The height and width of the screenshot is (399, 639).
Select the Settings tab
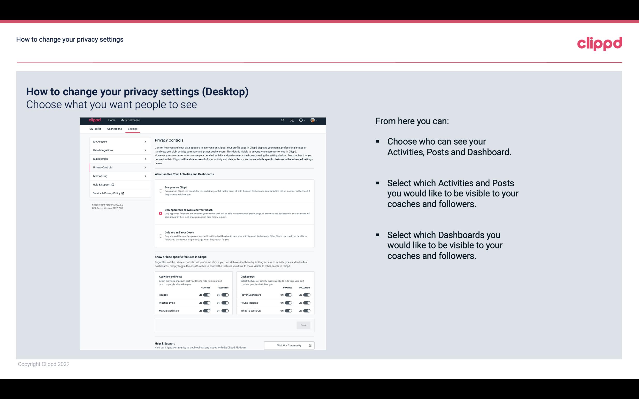pos(133,128)
